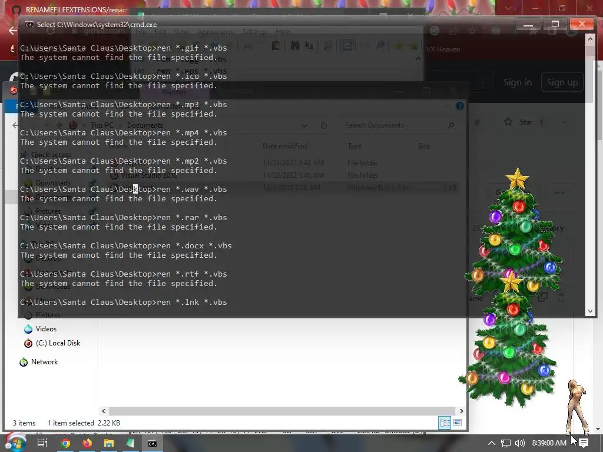This screenshot has width=603, height=452.
Task: Click 'ren *.ico *.vbs' command line
Action: 192,77
